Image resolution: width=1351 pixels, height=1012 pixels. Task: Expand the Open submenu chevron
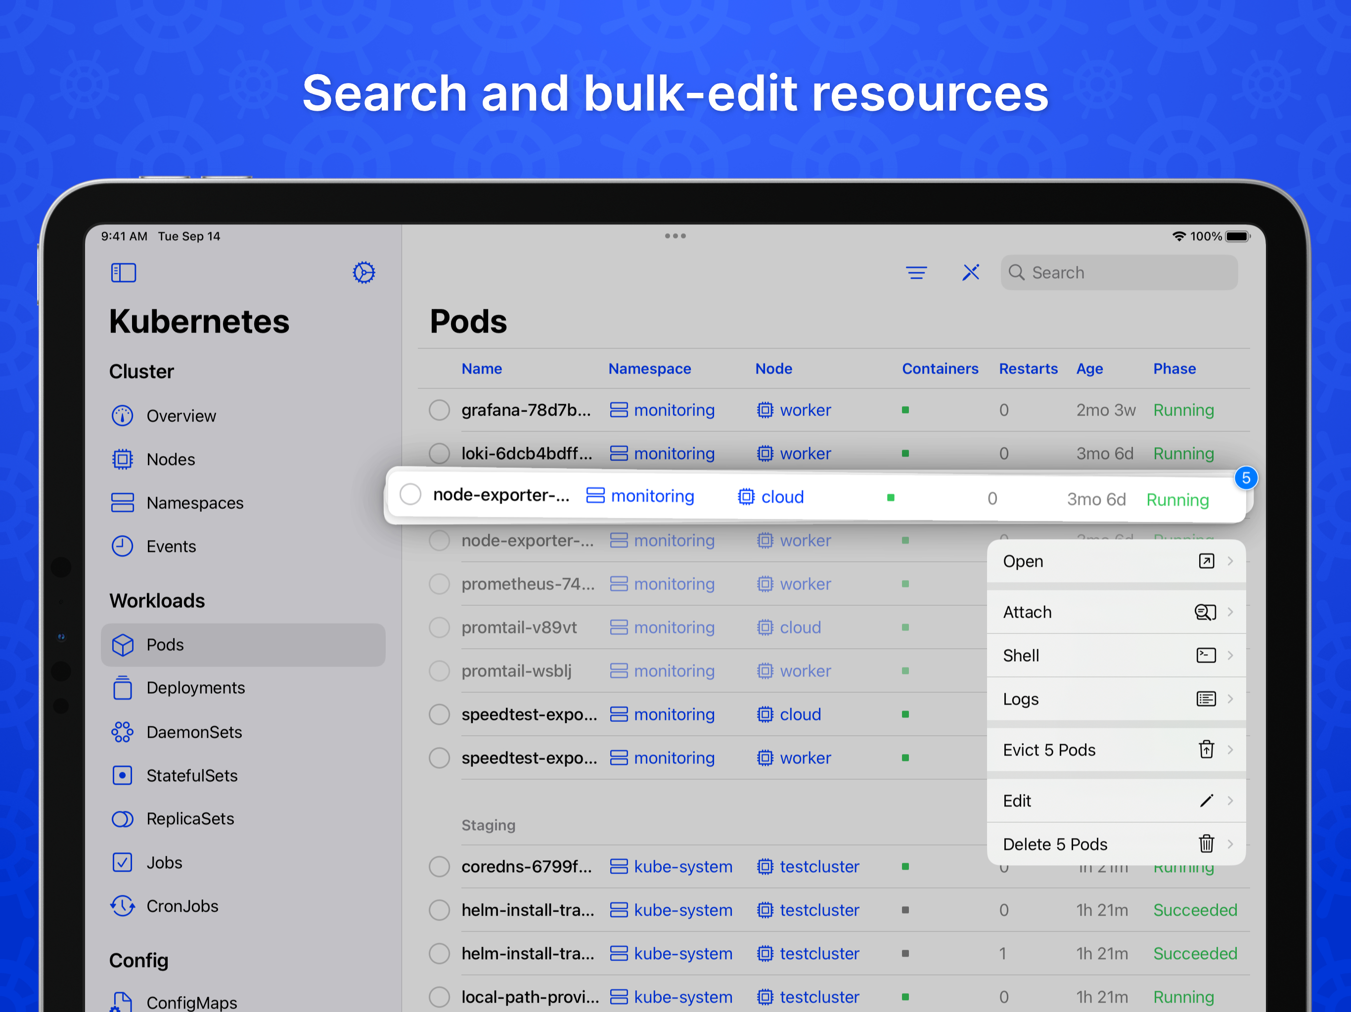point(1230,561)
